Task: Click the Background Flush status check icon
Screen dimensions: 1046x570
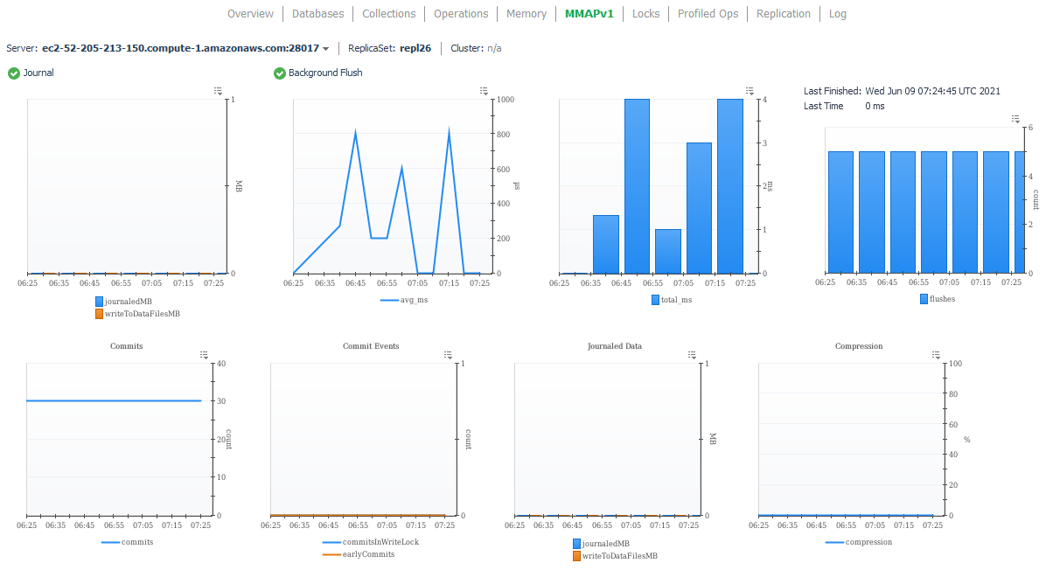Action: tap(280, 73)
